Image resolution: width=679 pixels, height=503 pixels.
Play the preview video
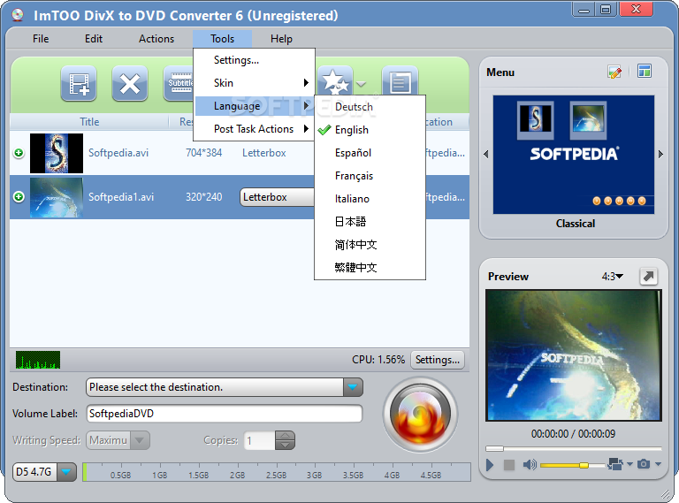pyautogui.click(x=490, y=465)
